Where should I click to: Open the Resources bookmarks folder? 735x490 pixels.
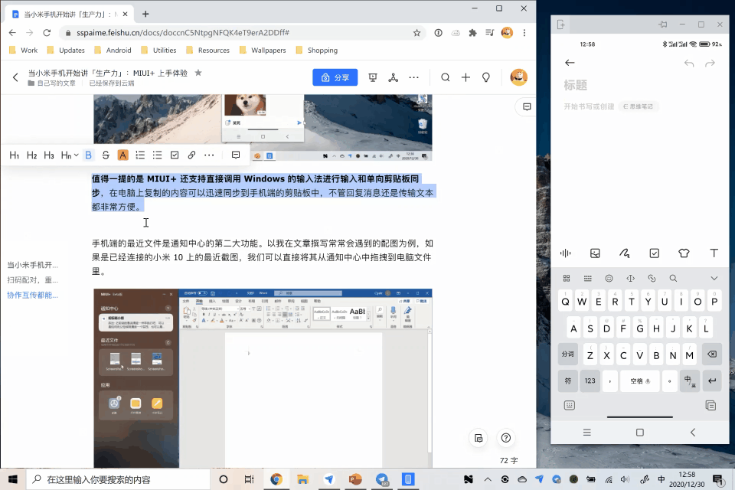208,51
